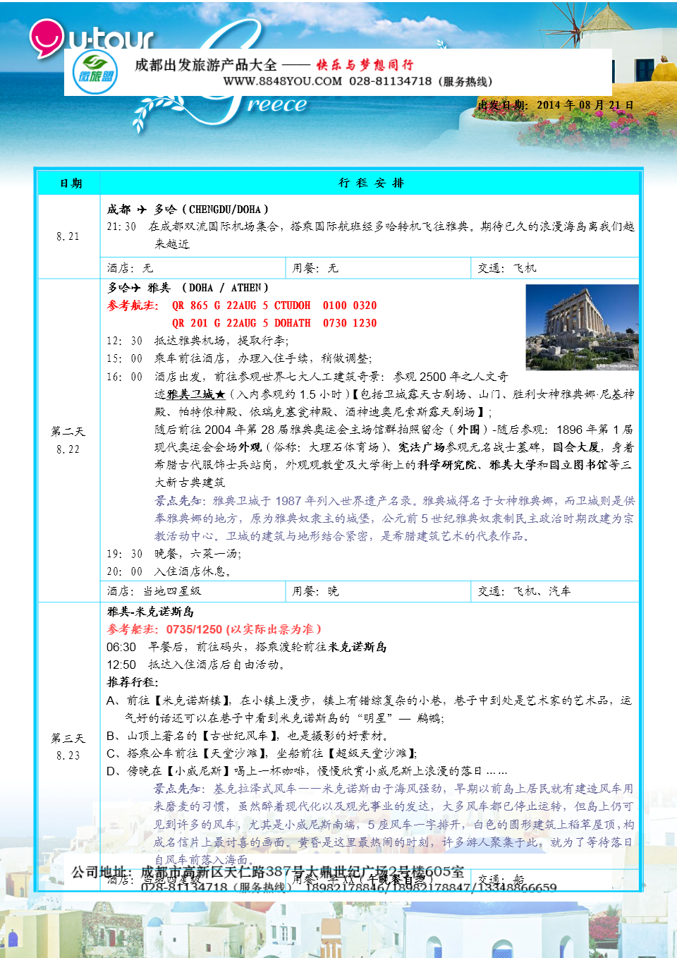
Task: Click 景点先知 note about 雅典卫城
Action: click(x=394, y=519)
